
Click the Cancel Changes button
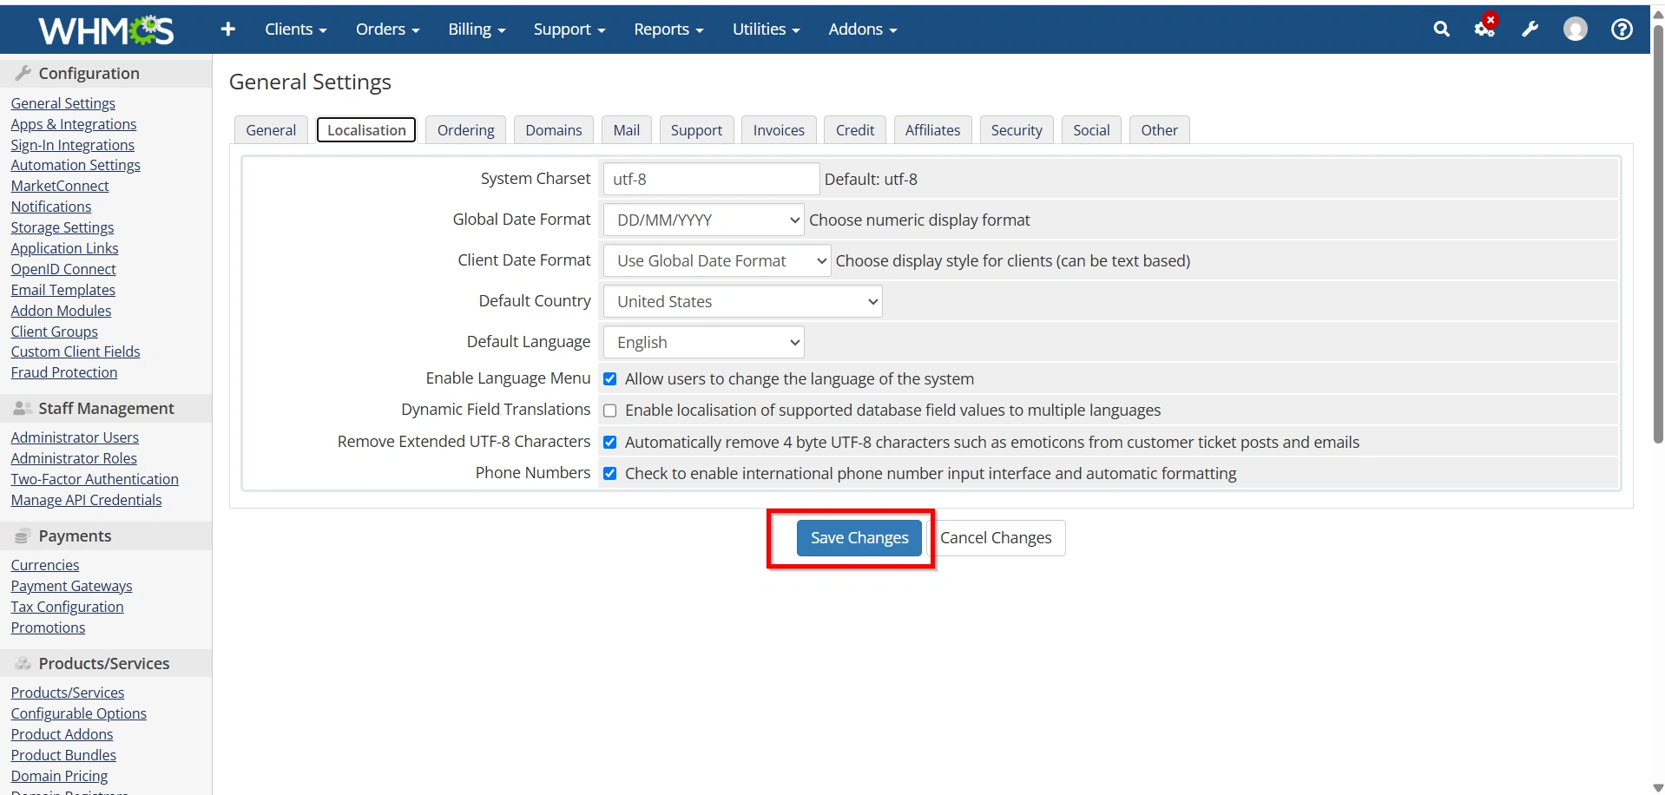pyautogui.click(x=996, y=538)
